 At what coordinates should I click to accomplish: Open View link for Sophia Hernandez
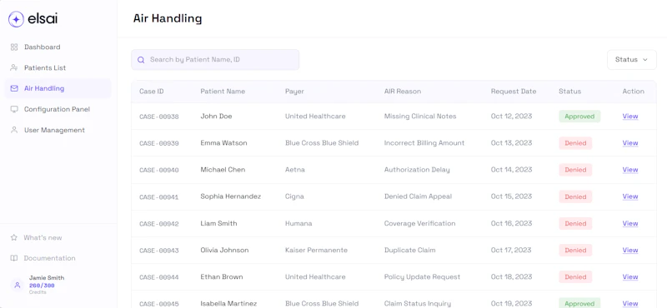click(x=630, y=196)
